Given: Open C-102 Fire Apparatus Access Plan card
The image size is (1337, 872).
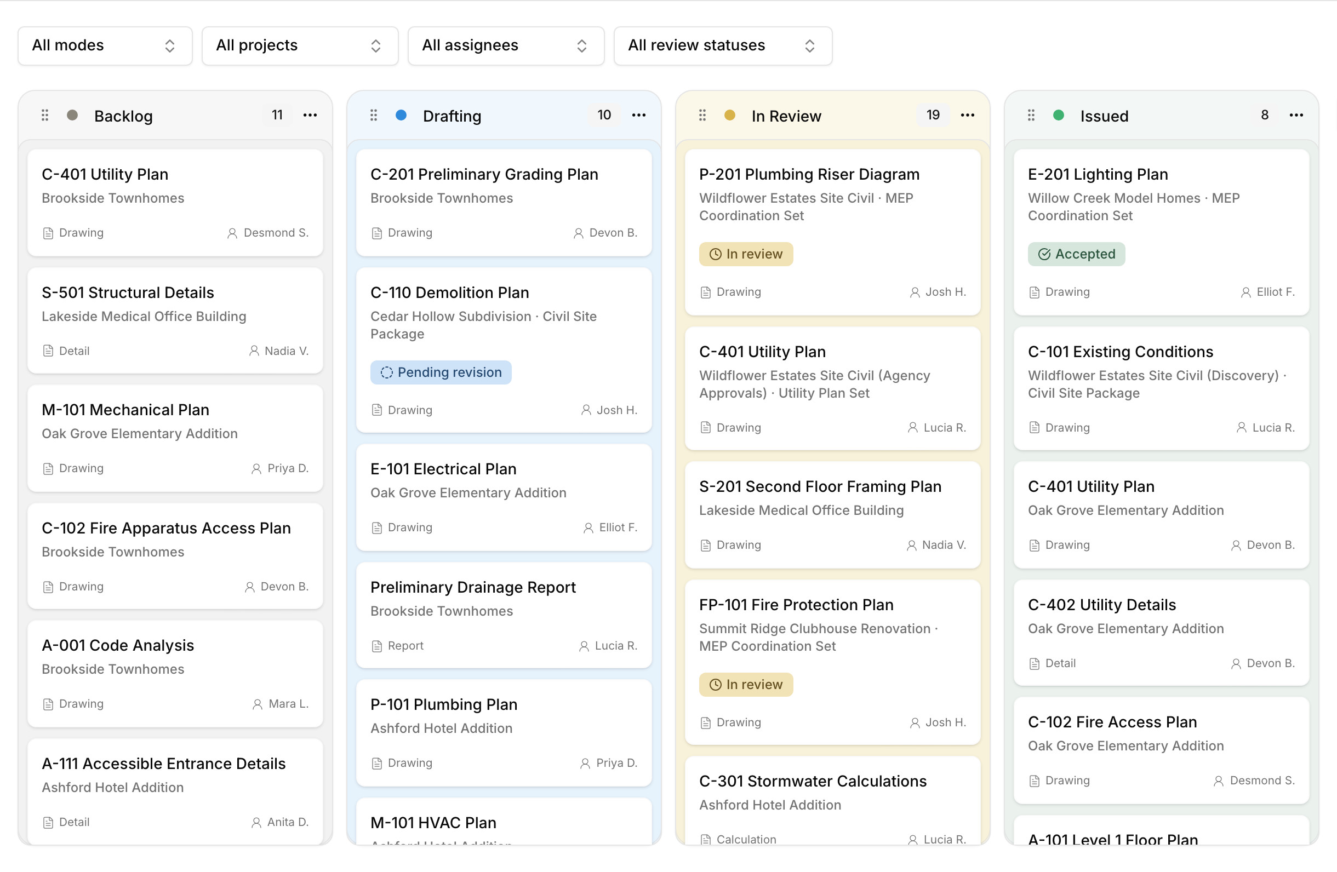Looking at the screenshot, I should click(175, 557).
